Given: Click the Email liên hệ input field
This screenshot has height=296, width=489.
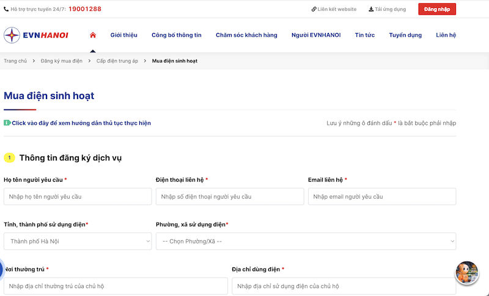Looking at the screenshot, I should click(x=382, y=196).
